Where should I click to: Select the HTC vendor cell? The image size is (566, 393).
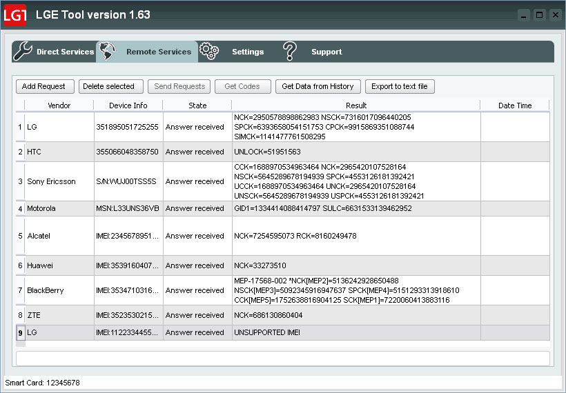point(59,152)
